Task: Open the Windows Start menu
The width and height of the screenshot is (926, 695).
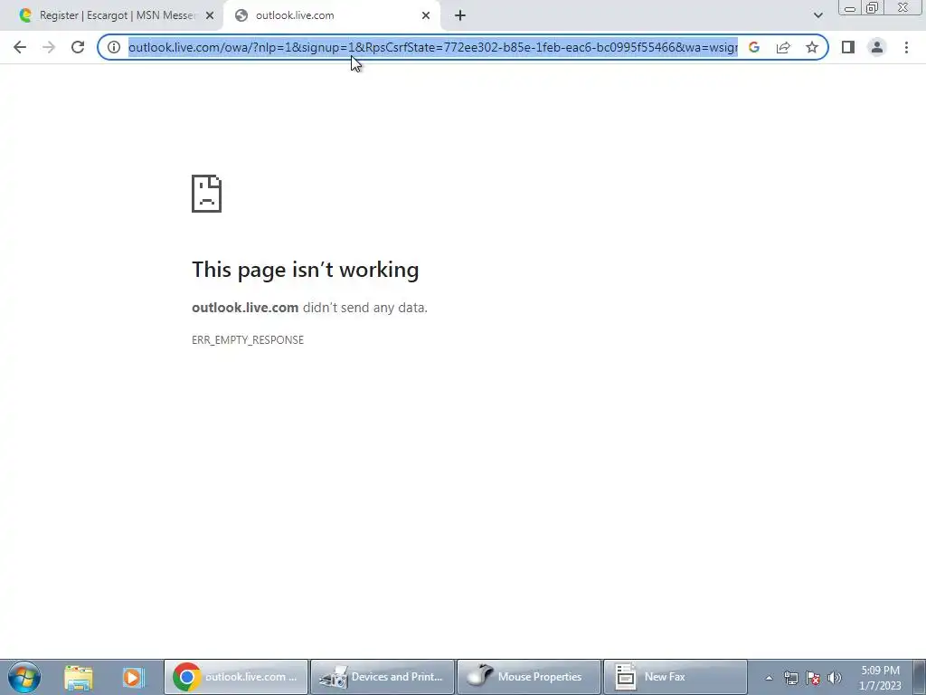Action: pyautogui.click(x=24, y=677)
